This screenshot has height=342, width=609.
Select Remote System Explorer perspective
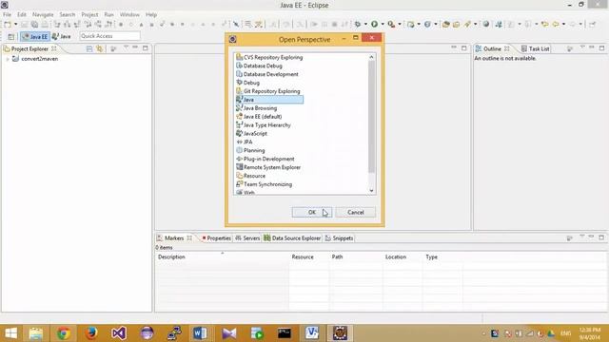tap(268, 167)
